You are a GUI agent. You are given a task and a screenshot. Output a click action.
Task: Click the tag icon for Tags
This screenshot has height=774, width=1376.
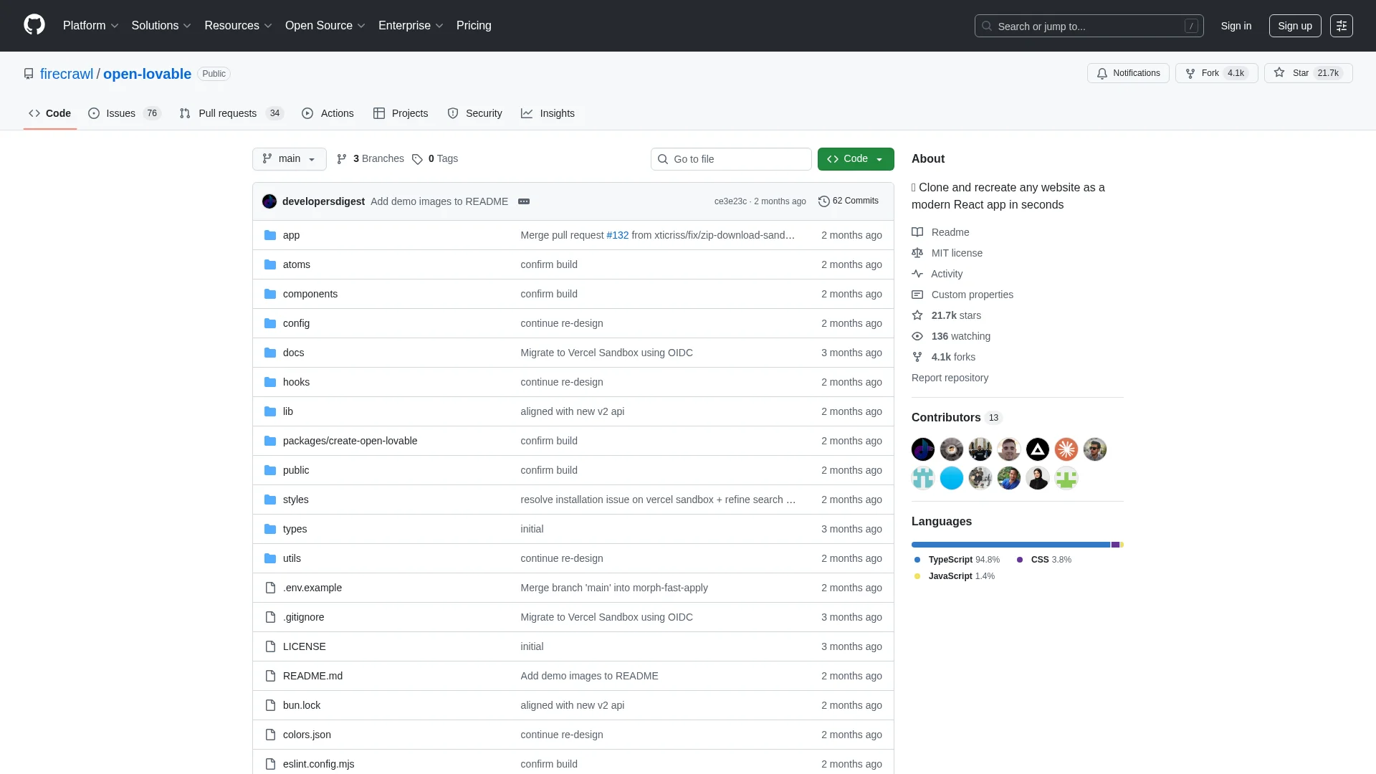[x=417, y=159]
